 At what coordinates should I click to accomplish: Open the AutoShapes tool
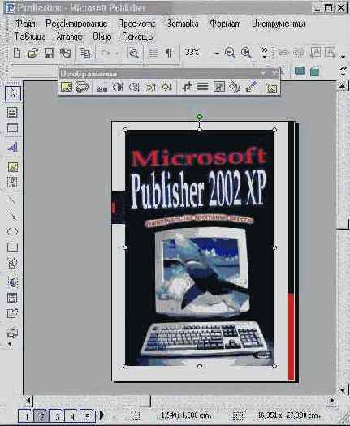(12, 263)
